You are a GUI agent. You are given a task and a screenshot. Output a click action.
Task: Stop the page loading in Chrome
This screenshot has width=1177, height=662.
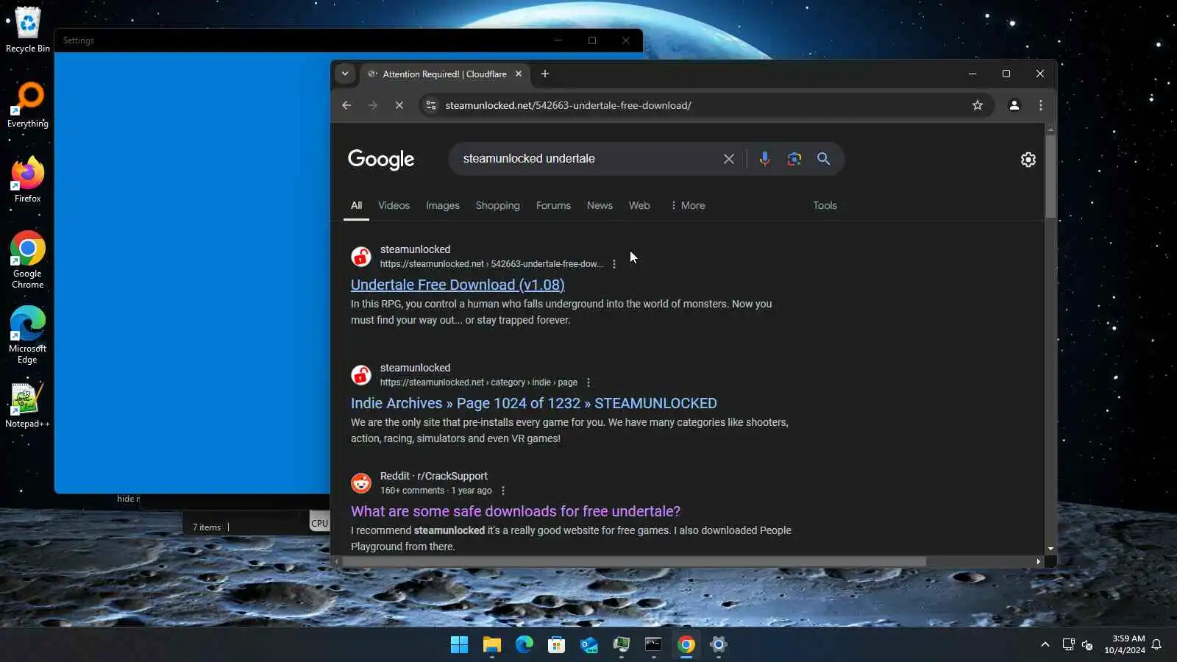[399, 105]
